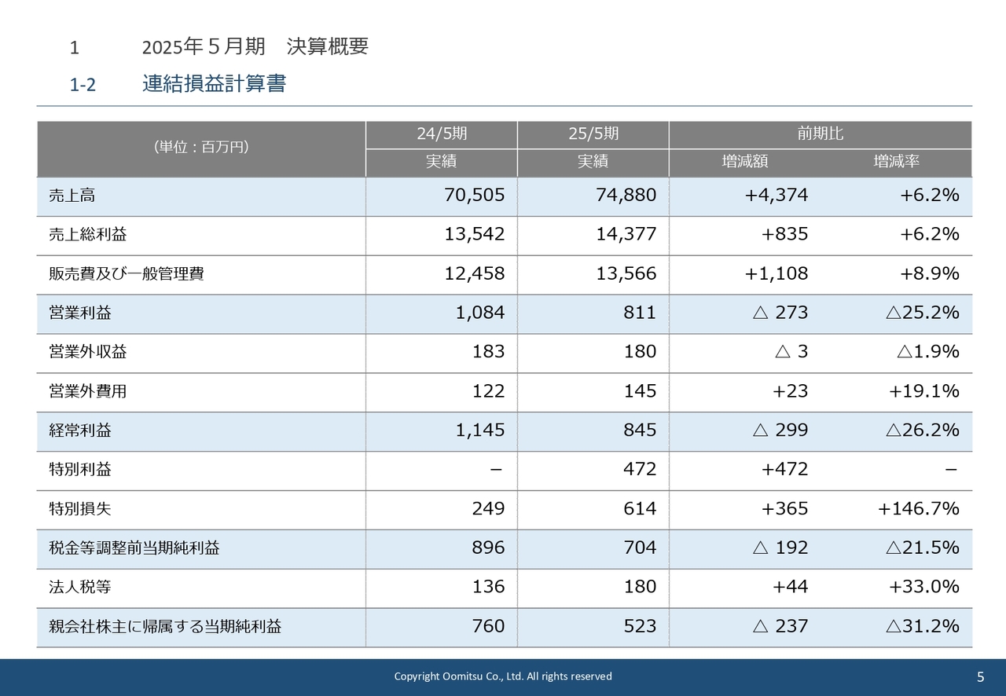Click the '前期比' column header
1006x696 pixels.
pyautogui.click(x=821, y=134)
